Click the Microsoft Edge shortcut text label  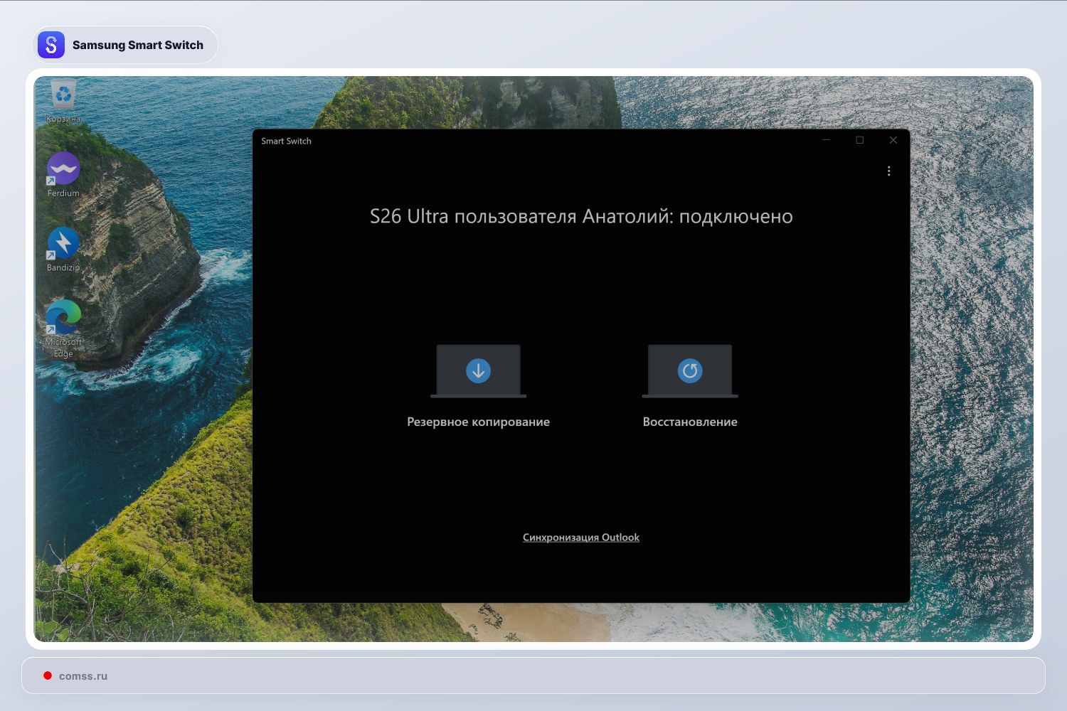pyautogui.click(x=63, y=348)
